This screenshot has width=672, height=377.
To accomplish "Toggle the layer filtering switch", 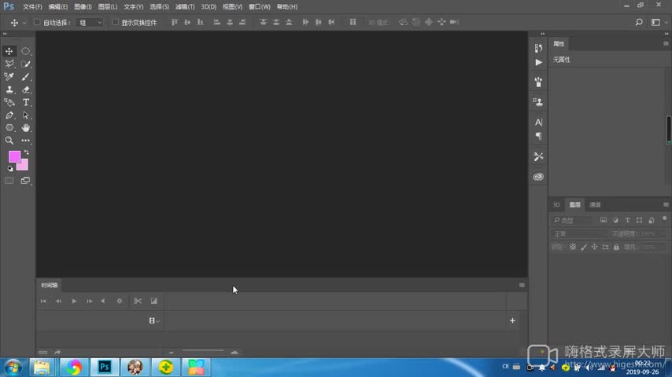I will click(x=664, y=218).
